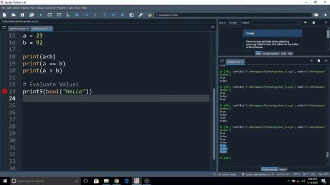Close the Console 1/A tab
This screenshot has width=330, height=185.
242,62
